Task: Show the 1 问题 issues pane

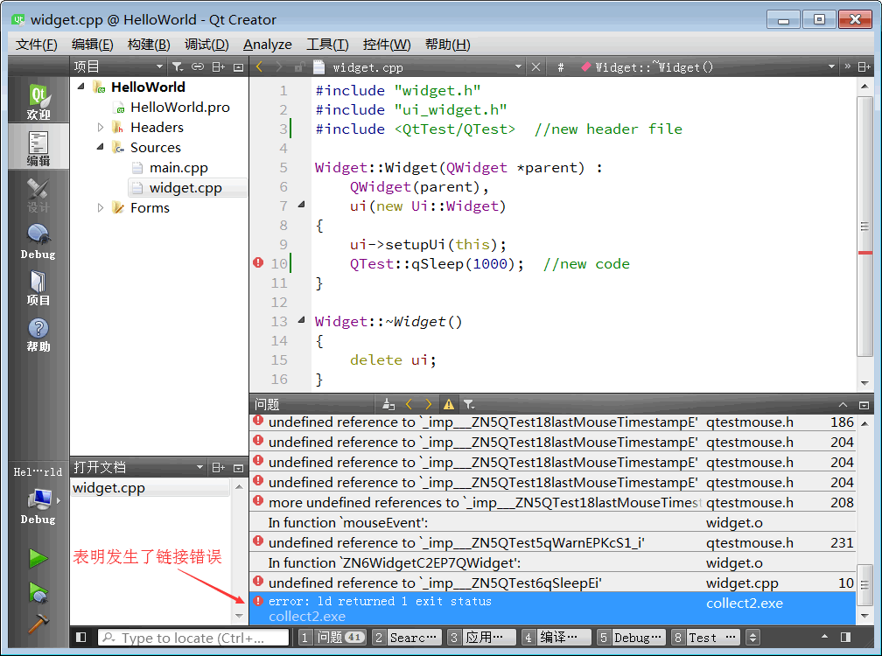Action: pyautogui.click(x=332, y=637)
